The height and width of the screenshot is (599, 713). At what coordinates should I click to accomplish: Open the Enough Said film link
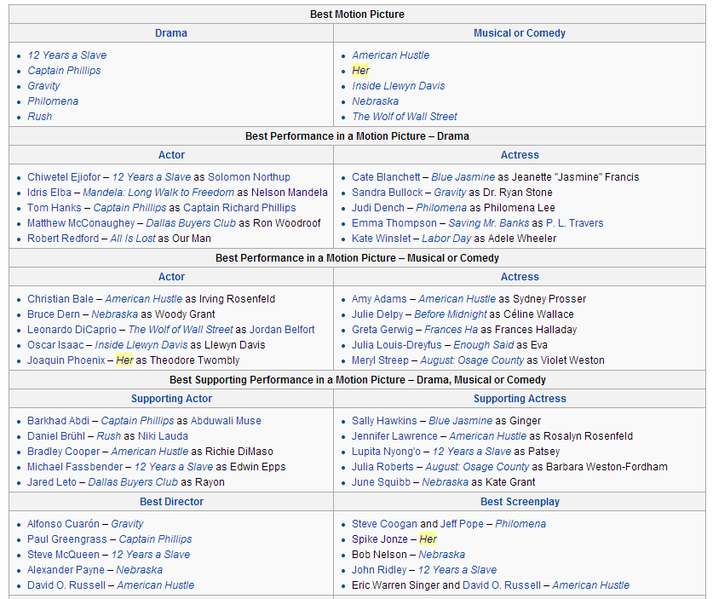pyautogui.click(x=483, y=345)
